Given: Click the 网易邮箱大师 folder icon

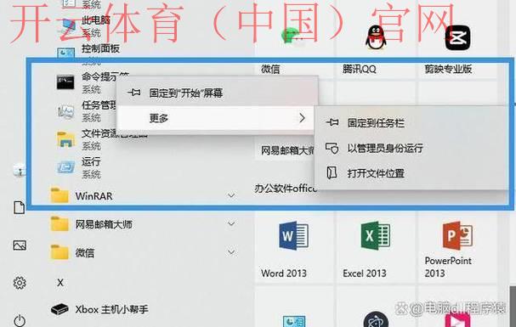Looking at the screenshot, I should (x=60, y=224).
